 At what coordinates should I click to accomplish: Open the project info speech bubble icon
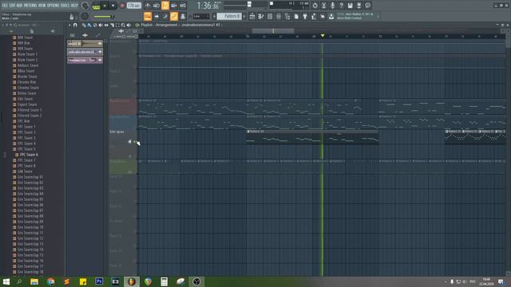click(x=367, y=6)
